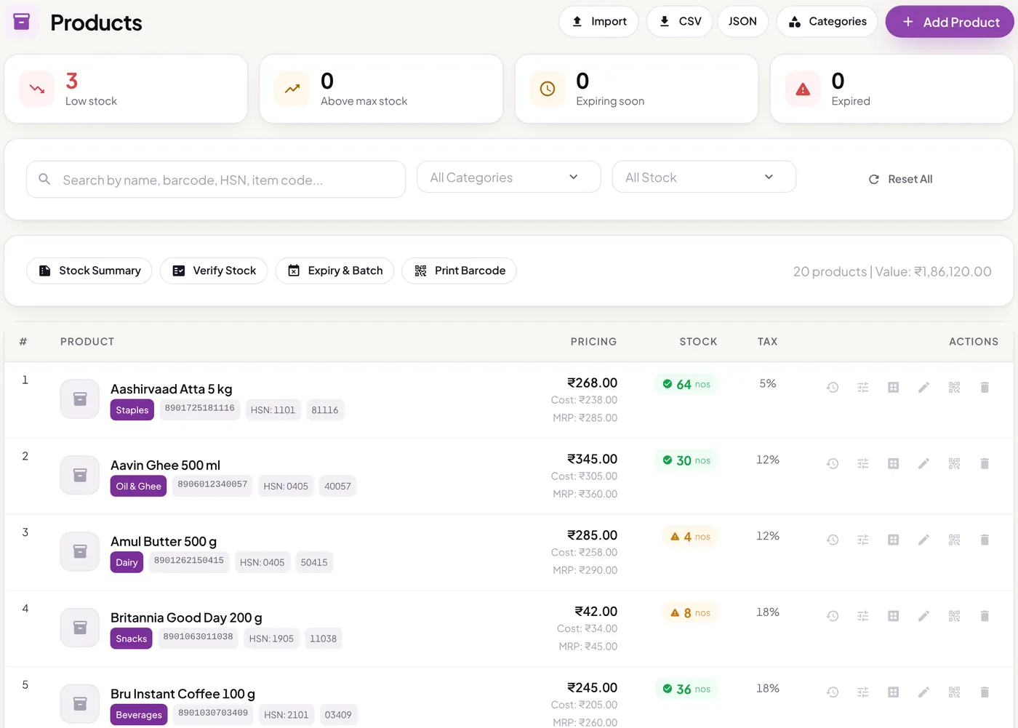Viewport: 1018px width, 728px height.
Task: Click Verify Stock button
Action: [214, 271]
